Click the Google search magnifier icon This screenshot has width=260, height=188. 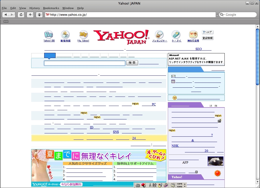pos(221,14)
